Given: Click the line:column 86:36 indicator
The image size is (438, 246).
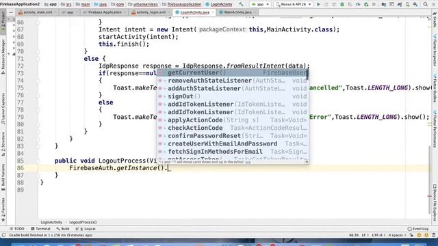Looking at the screenshot, I should point(353,235).
